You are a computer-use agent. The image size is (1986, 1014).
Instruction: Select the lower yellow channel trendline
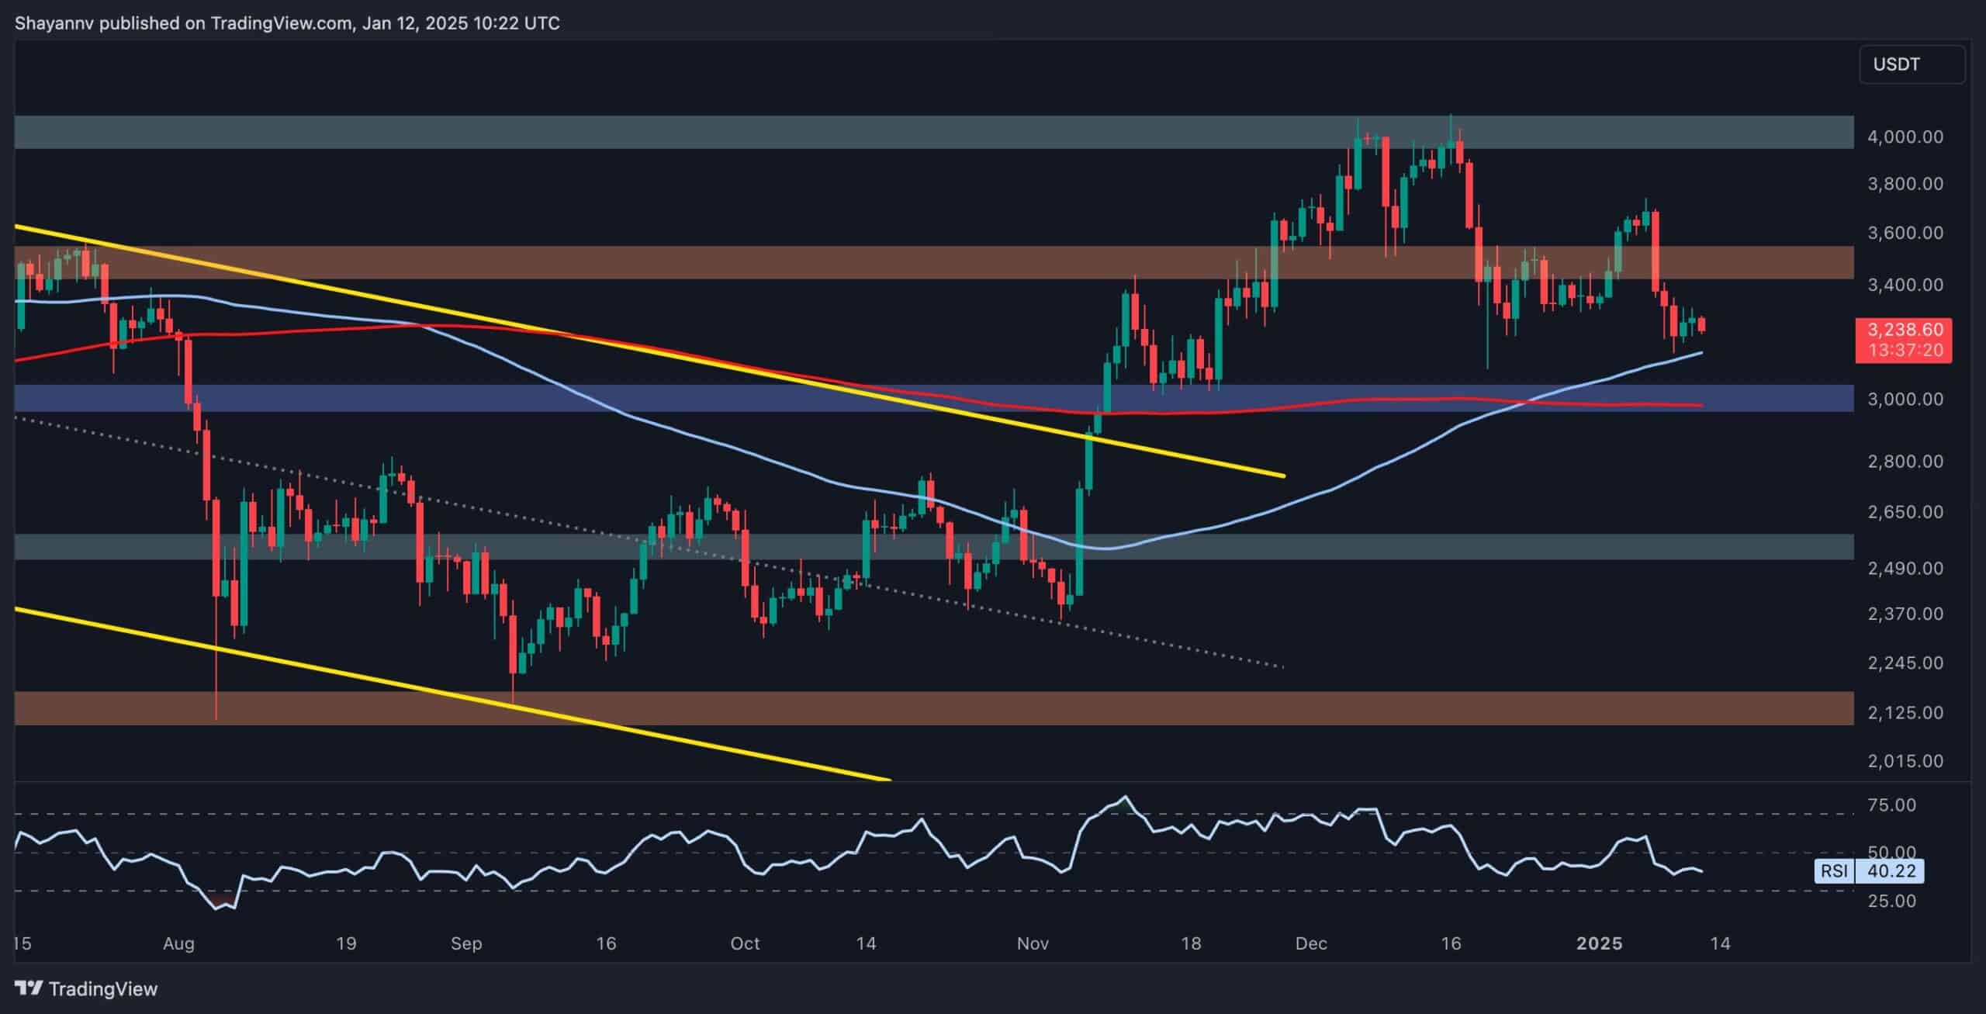[454, 694]
